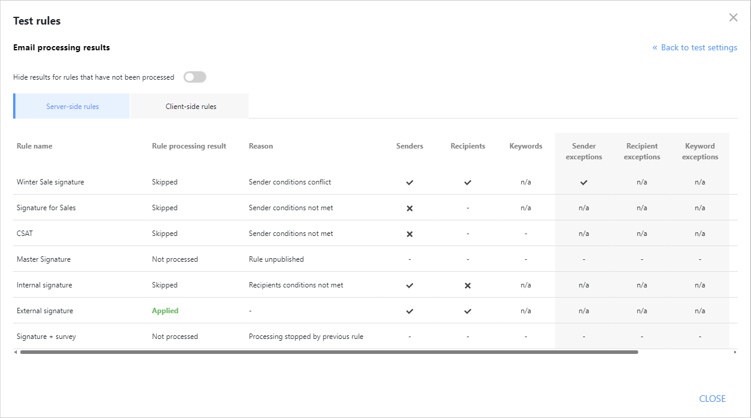
Task: Click the Recipients X mark for Internal signature
Action: (467, 285)
